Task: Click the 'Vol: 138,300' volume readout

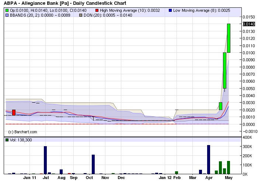Action: click(21, 140)
